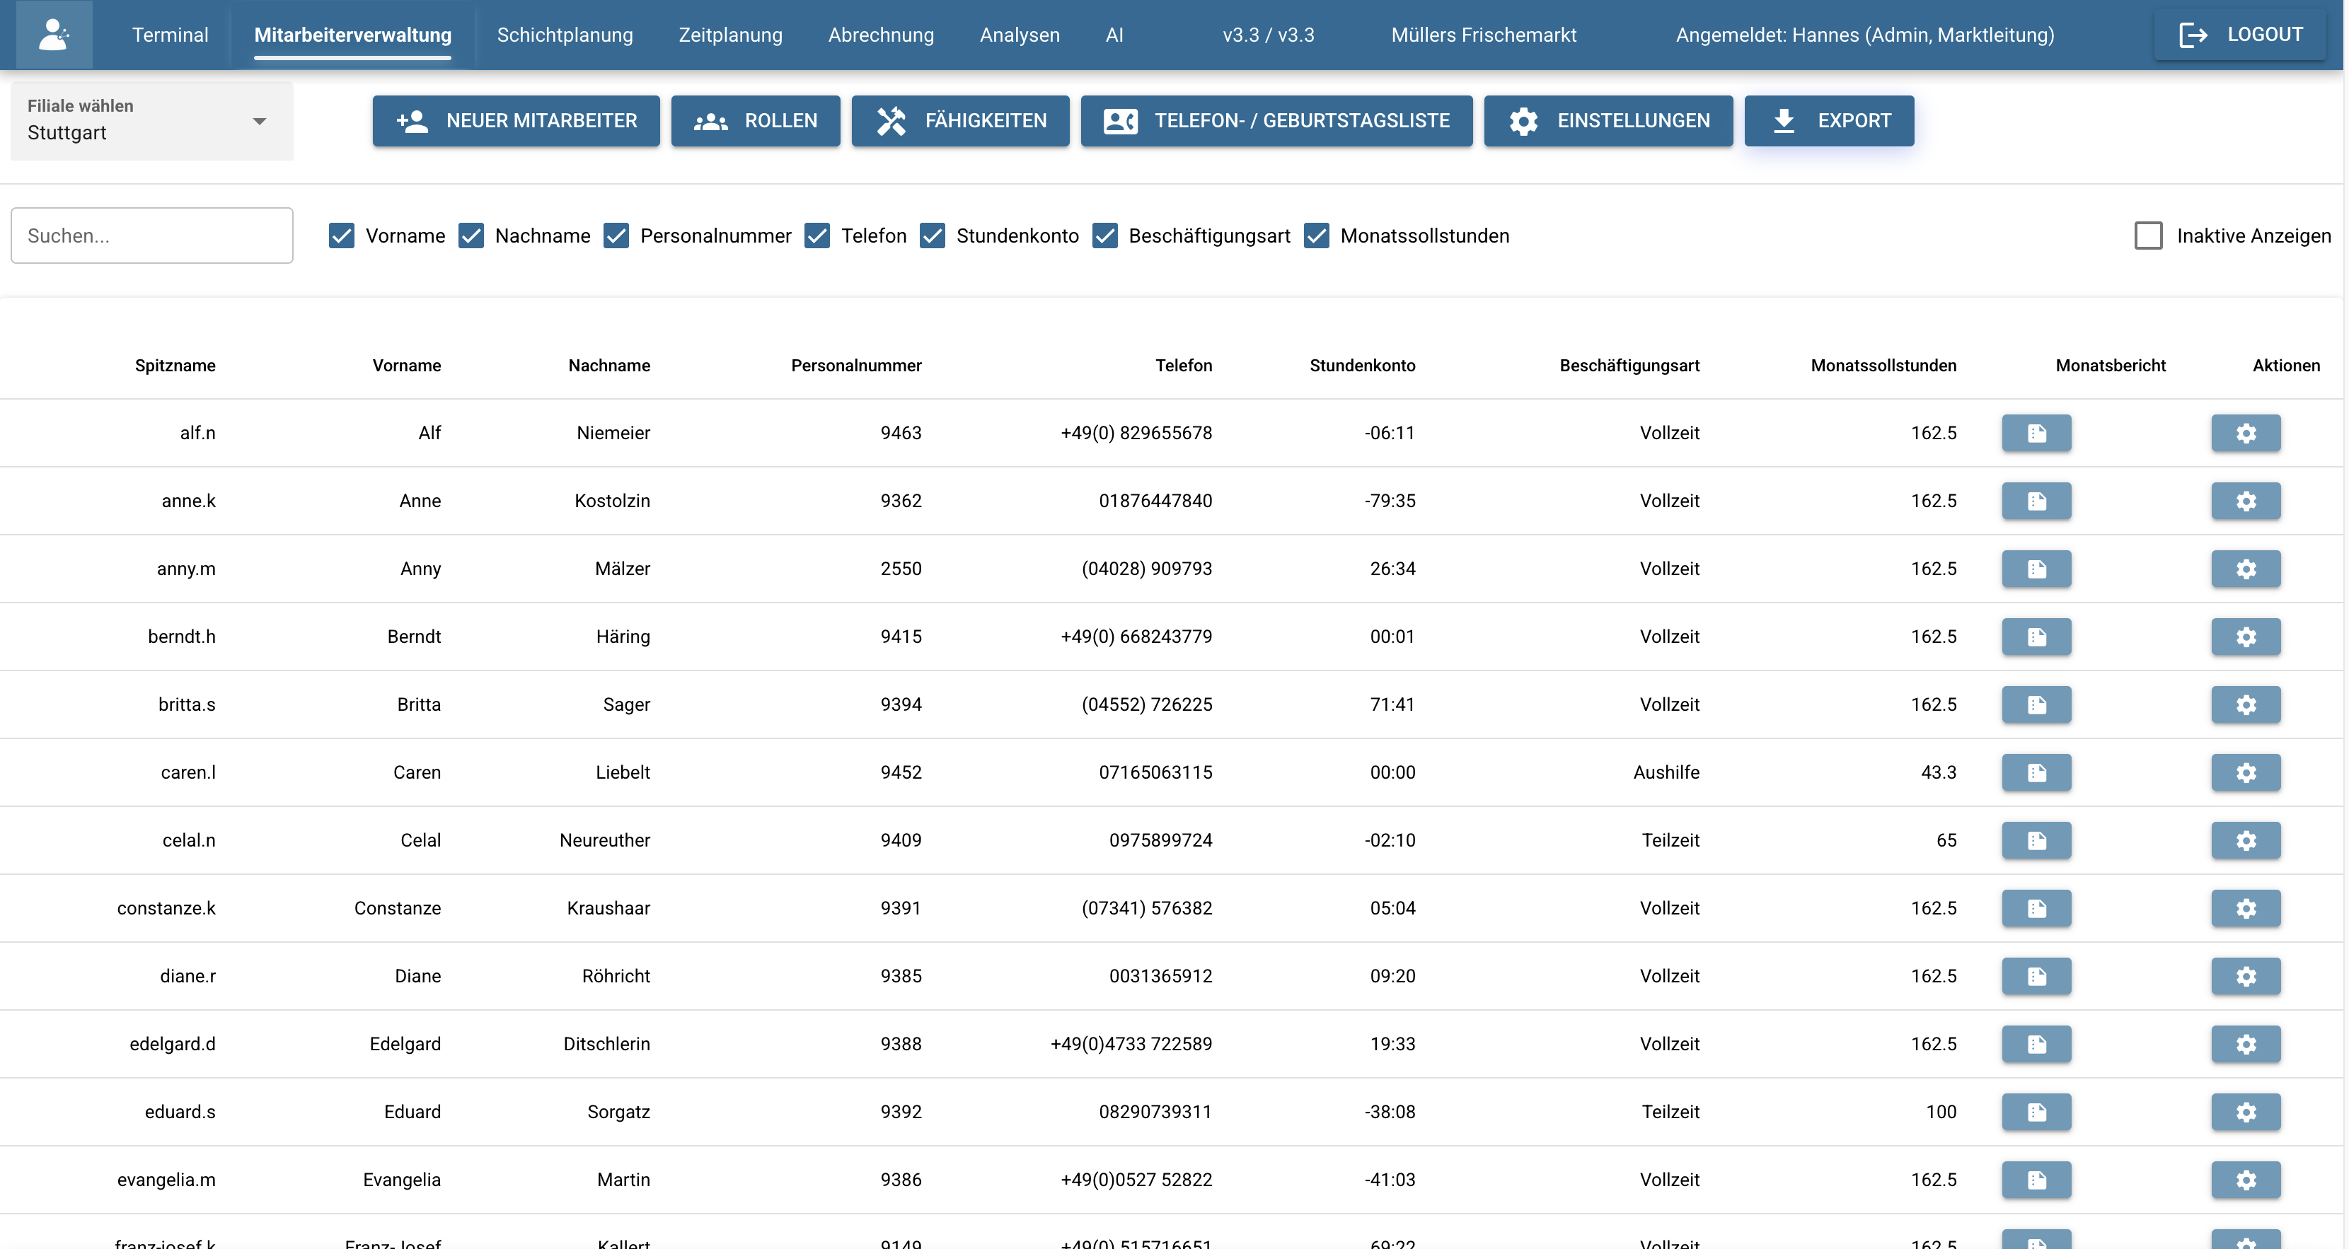Viewport: 2349px width, 1249px height.
Task: Open monthly report for Alf Niemeier
Action: pos(2036,433)
